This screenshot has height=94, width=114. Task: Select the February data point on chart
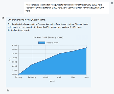point(32,64)
